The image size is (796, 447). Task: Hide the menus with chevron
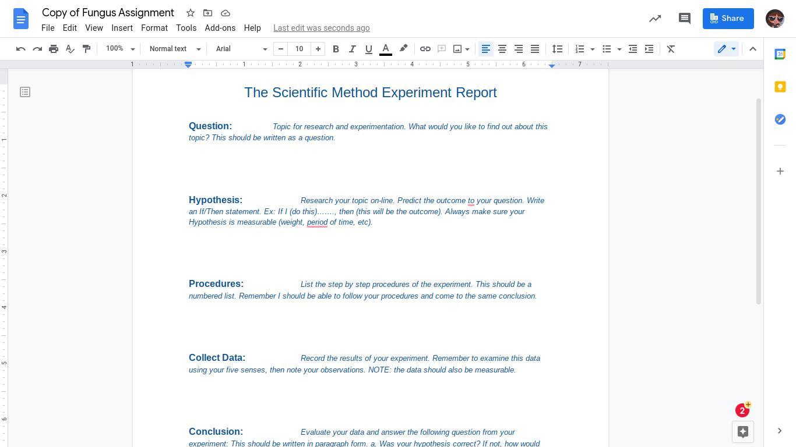753,49
